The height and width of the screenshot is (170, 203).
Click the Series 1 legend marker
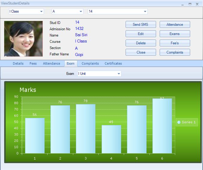[179, 122]
